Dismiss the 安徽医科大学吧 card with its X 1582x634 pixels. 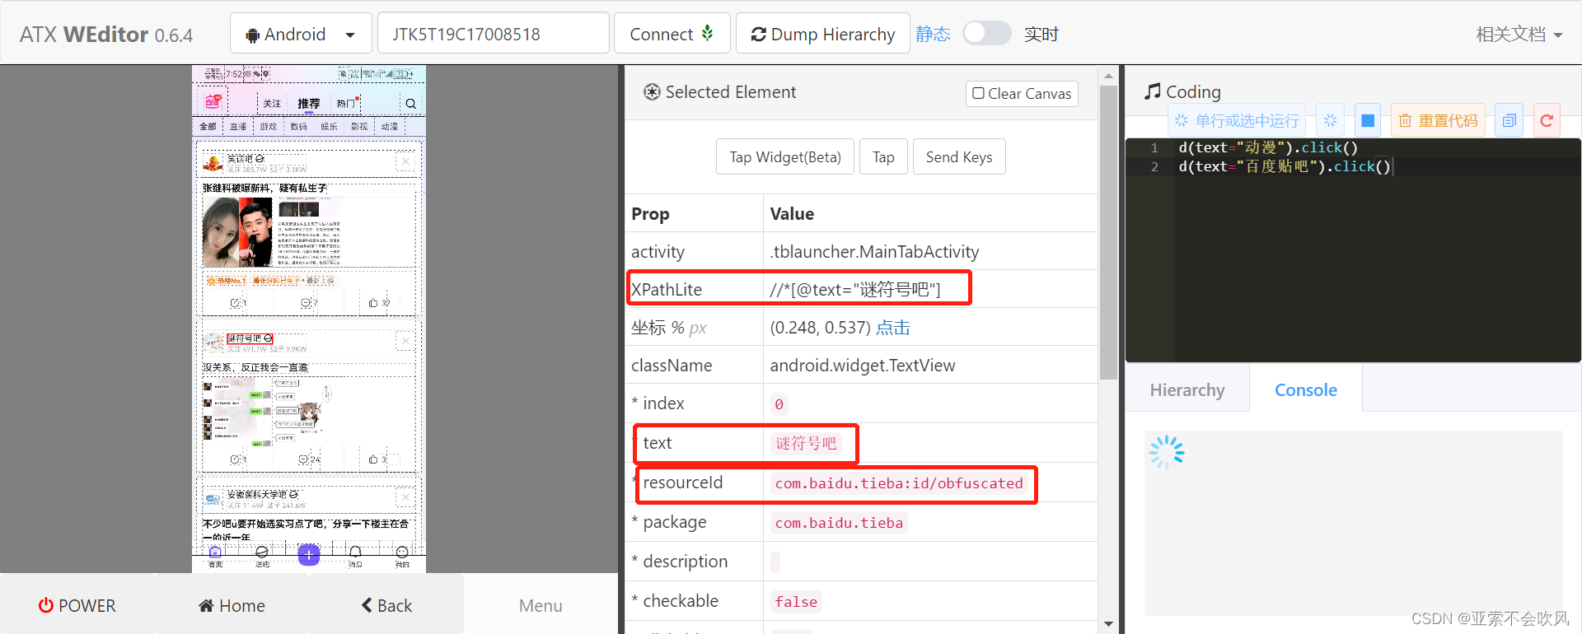pyautogui.click(x=405, y=497)
